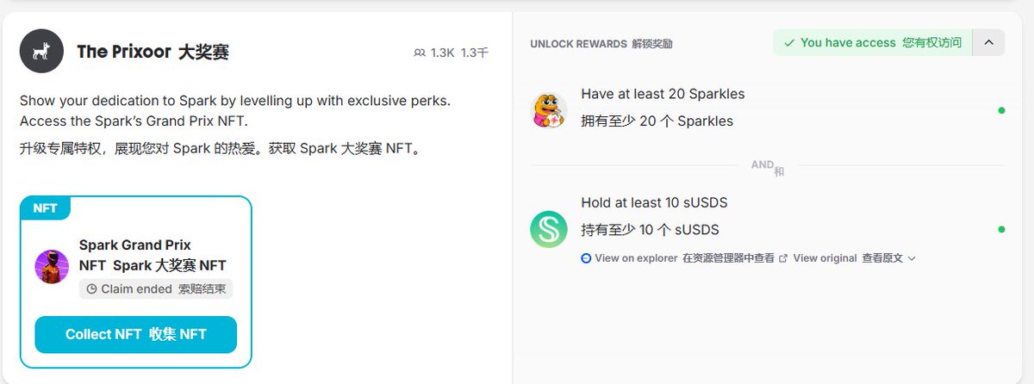Click the Sparkles frog avatar icon
1034x384 pixels.
pos(548,110)
